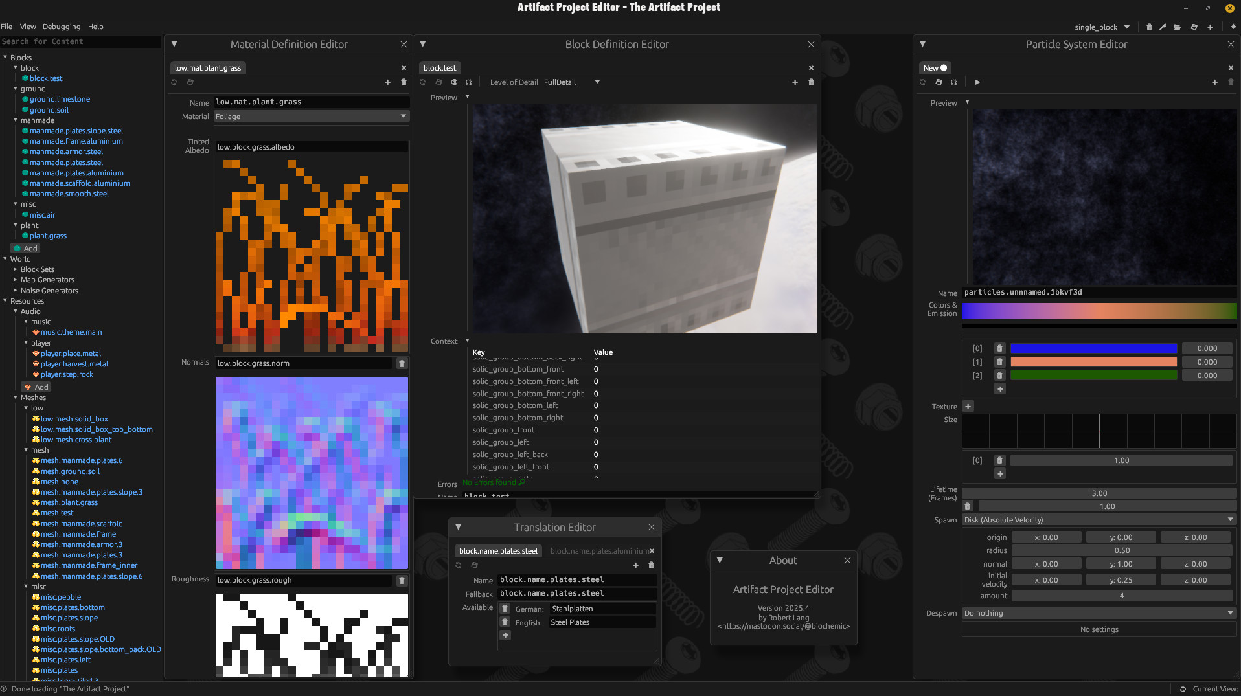Image resolution: width=1241 pixels, height=696 pixels.
Task: Click the brush icon in top-right toolbar
Action: 1163,27
